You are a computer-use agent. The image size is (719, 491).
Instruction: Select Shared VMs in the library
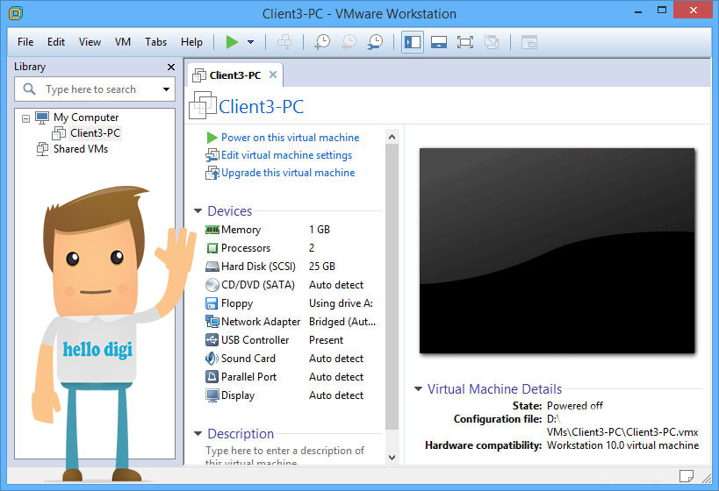81,149
